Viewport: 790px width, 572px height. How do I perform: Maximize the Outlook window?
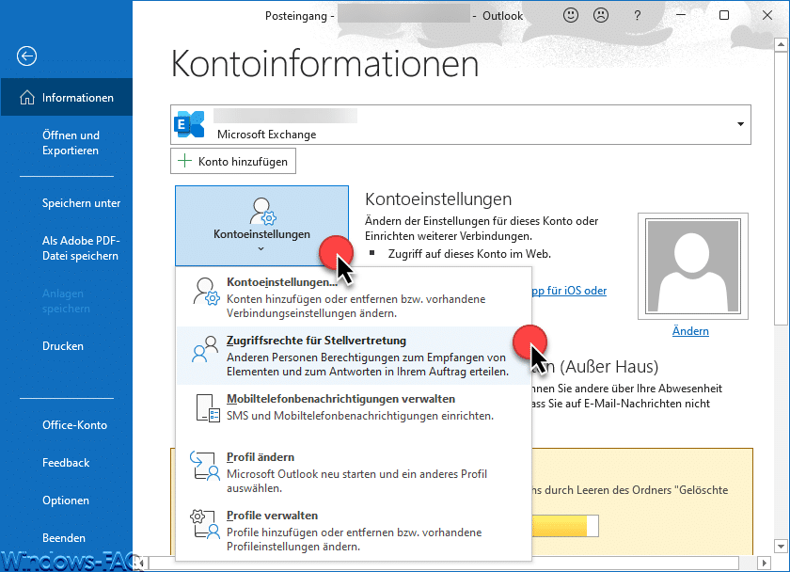coord(724,15)
